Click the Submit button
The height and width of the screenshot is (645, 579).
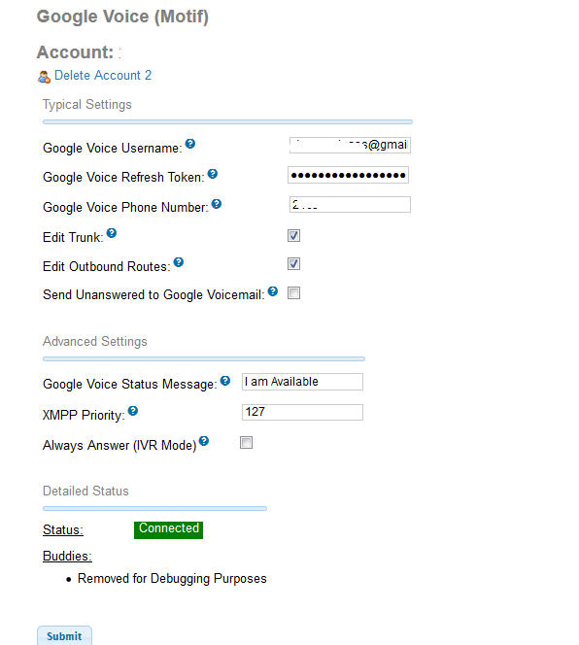point(65,635)
